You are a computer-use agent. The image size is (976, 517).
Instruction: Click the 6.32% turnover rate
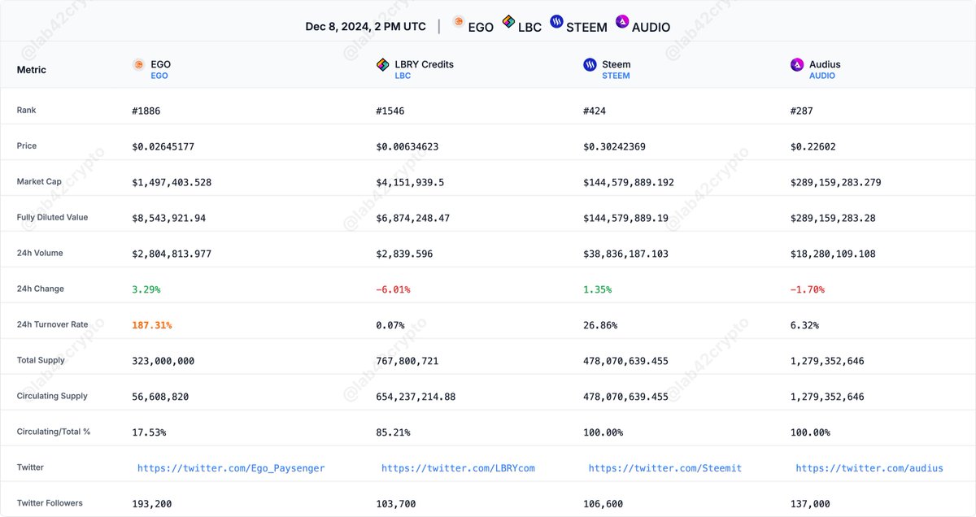click(x=805, y=325)
